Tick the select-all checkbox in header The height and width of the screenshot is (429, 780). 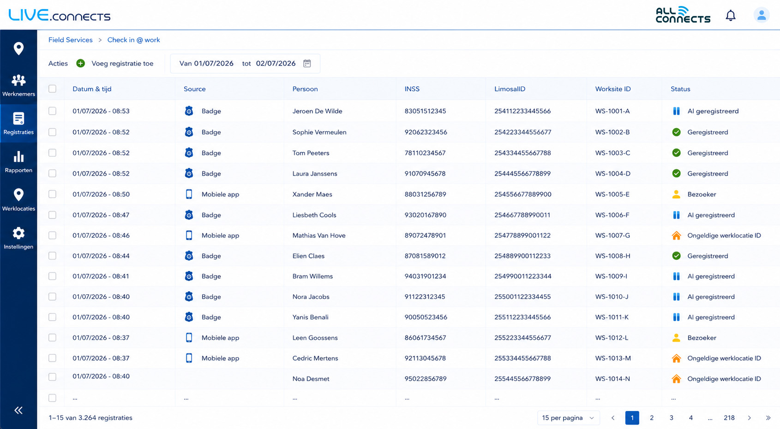53,89
